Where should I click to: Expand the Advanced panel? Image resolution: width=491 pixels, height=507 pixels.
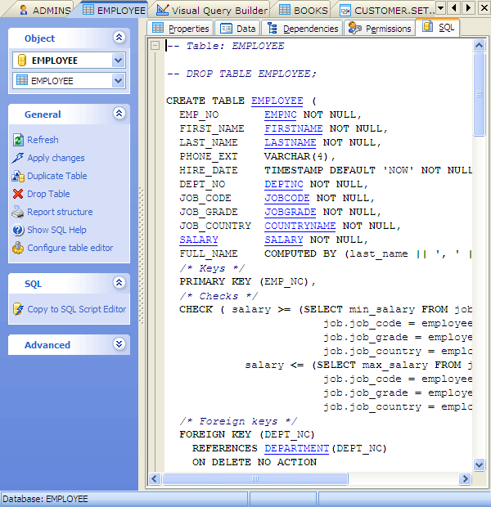[x=119, y=343]
